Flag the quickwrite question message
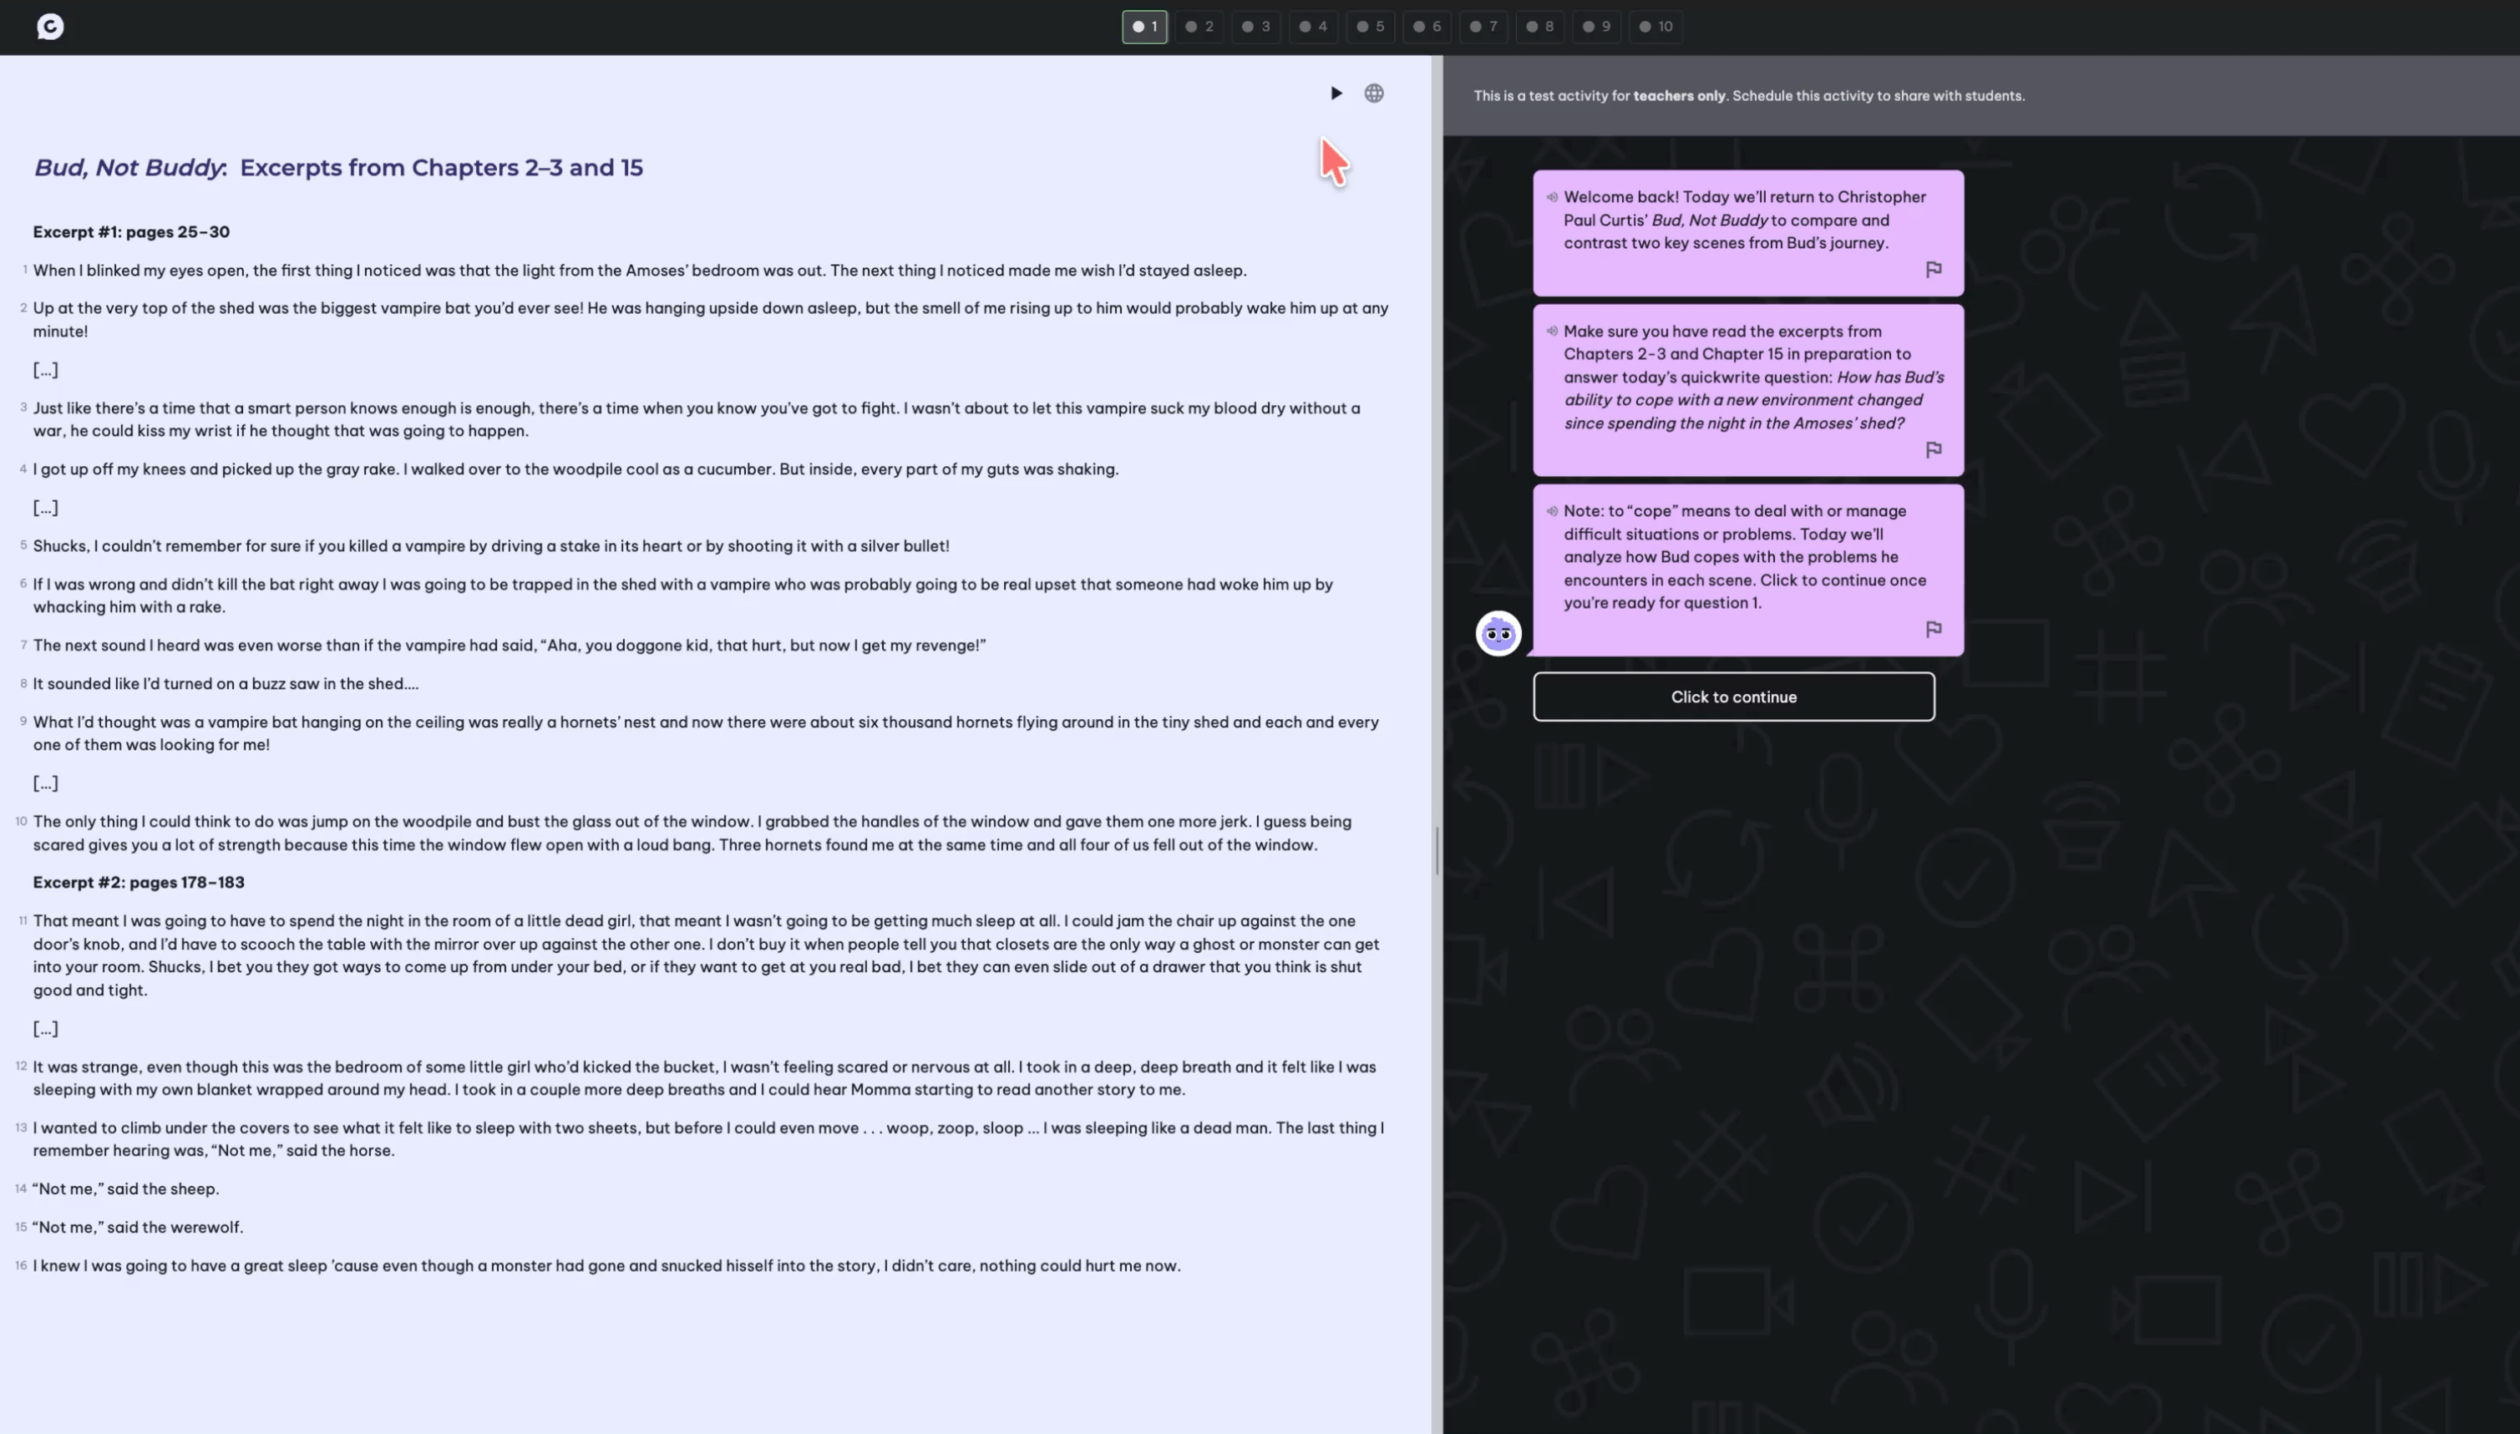 1933,449
